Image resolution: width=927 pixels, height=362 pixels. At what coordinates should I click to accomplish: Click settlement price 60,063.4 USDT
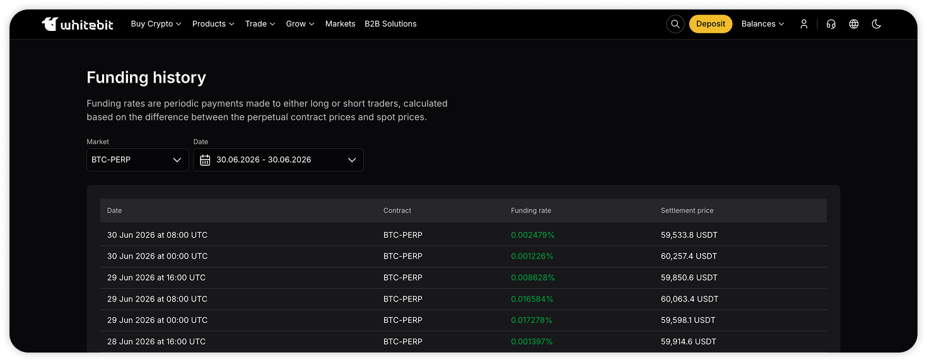(x=690, y=299)
